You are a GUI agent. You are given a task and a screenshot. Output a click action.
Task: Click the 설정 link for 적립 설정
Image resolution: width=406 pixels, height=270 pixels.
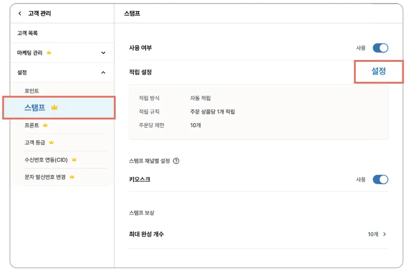pyautogui.click(x=379, y=71)
